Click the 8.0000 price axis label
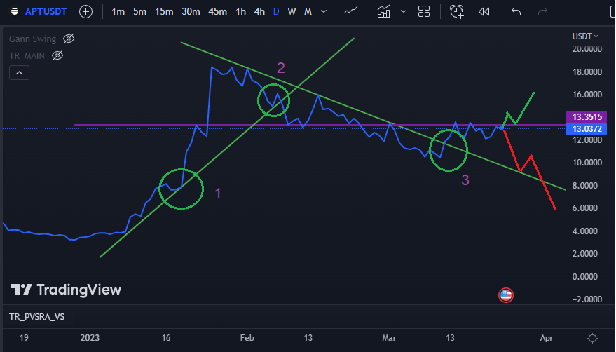 click(x=585, y=185)
